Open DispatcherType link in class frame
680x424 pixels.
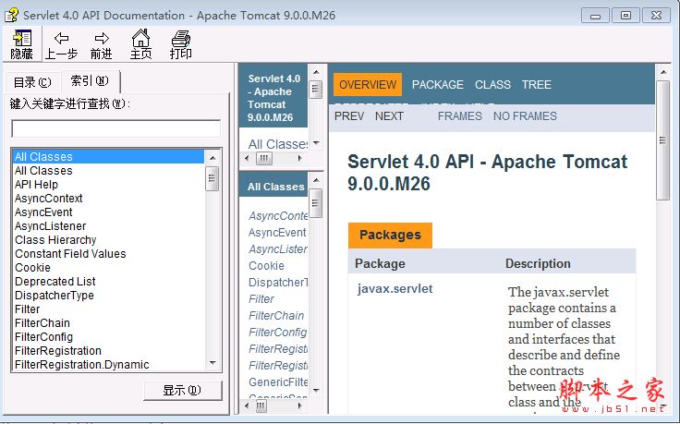pos(278,283)
